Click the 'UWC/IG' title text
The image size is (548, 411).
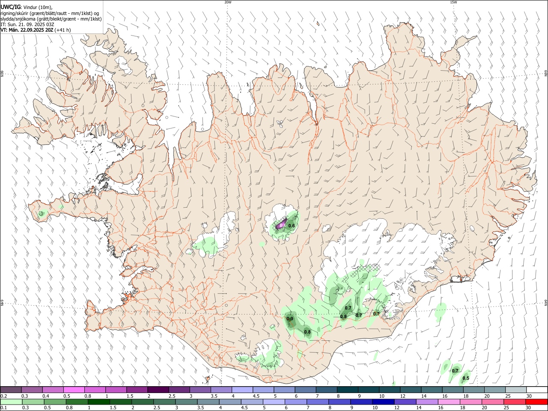(x=10, y=7)
